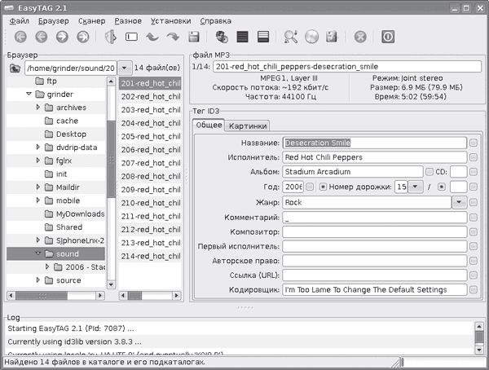The height and width of the screenshot is (370, 489).
Task: Click the undo arrow toolbar icon
Action: [x=152, y=37]
